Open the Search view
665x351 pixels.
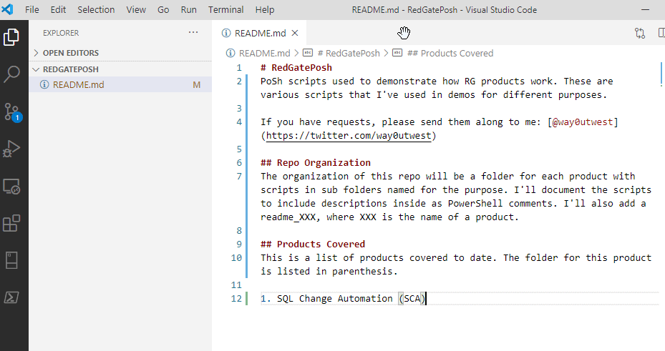(11, 74)
